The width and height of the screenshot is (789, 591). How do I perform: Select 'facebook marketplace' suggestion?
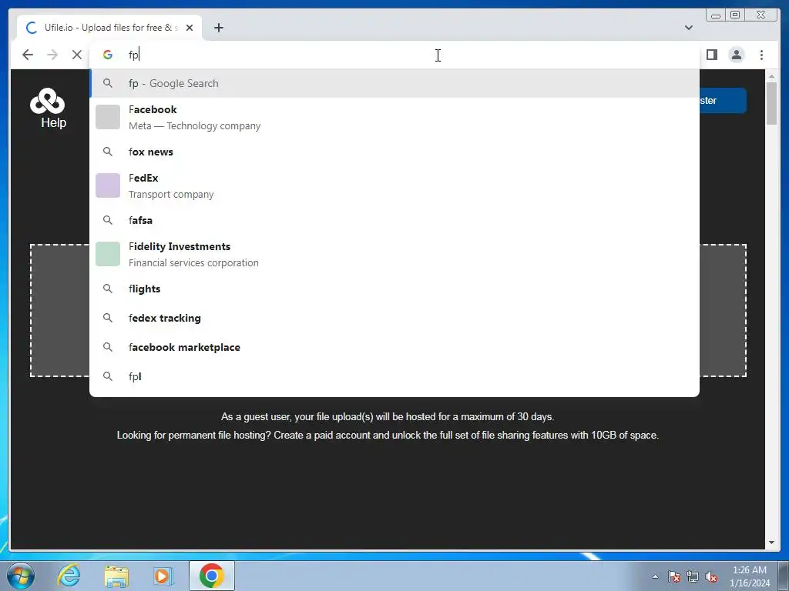pyautogui.click(x=394, y=347)
